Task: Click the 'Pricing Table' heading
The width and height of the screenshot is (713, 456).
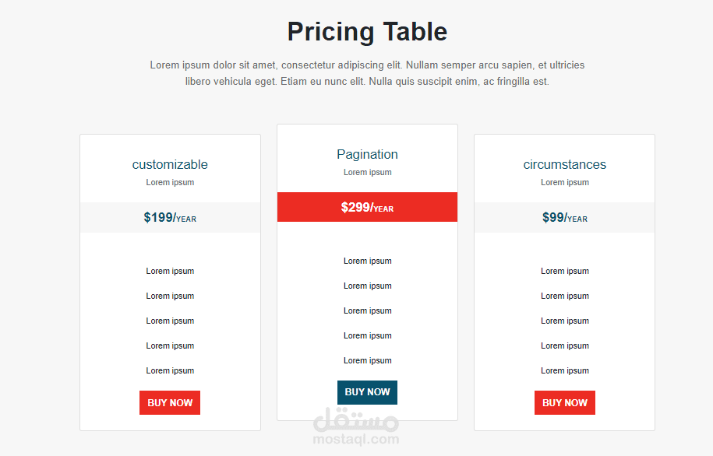Action: click(x=367, y=32)
